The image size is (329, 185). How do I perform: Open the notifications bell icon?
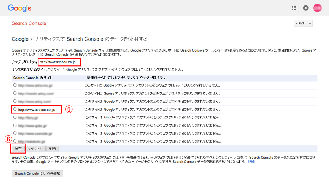pyautogui.click(x=306, y=8)
